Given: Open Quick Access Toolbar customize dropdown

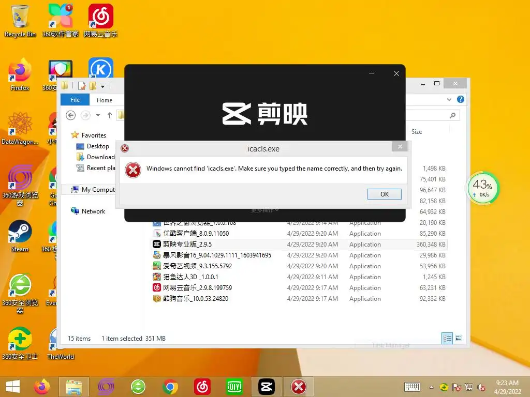Looking at the screenshot, I should [x=103, y=86].
